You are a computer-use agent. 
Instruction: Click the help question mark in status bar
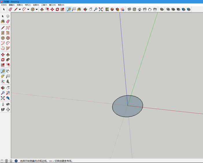tap(16, 161)
